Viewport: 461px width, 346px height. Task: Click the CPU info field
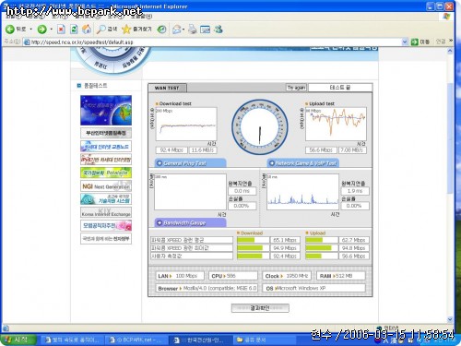point(233,276)
